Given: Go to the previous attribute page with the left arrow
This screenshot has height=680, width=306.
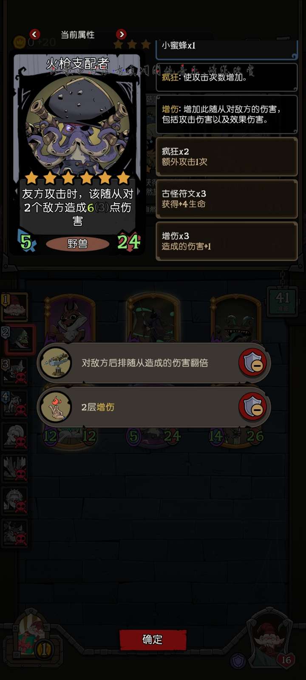Looking at the screenshot, I should pyautogui.click(x=35, y=34).
